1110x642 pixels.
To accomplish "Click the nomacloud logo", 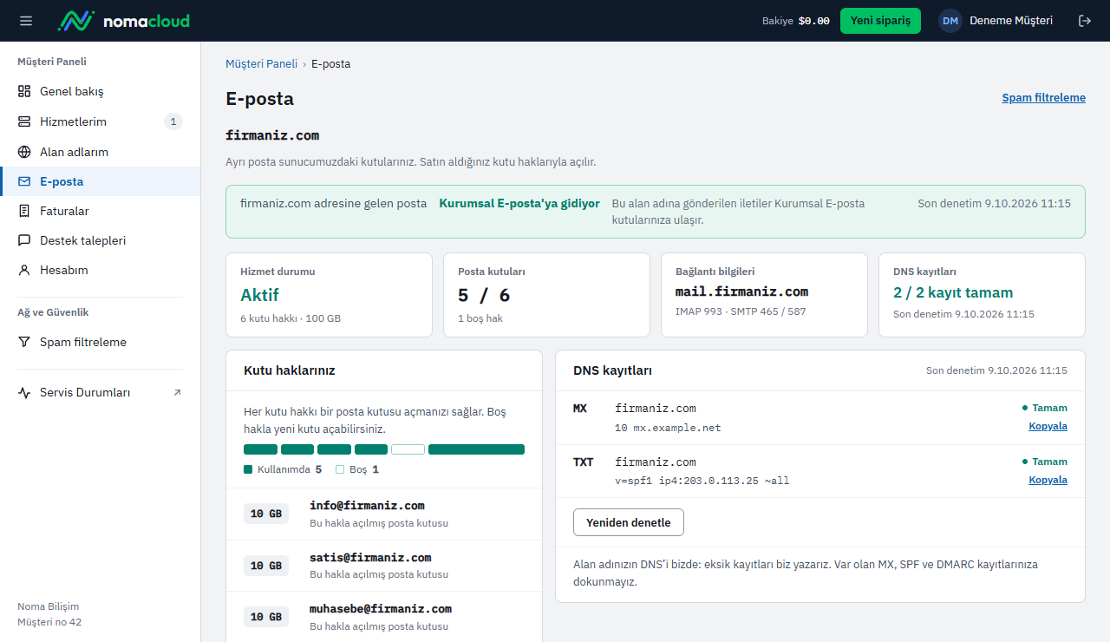I will pyautogui.click(x=123, y=21).
